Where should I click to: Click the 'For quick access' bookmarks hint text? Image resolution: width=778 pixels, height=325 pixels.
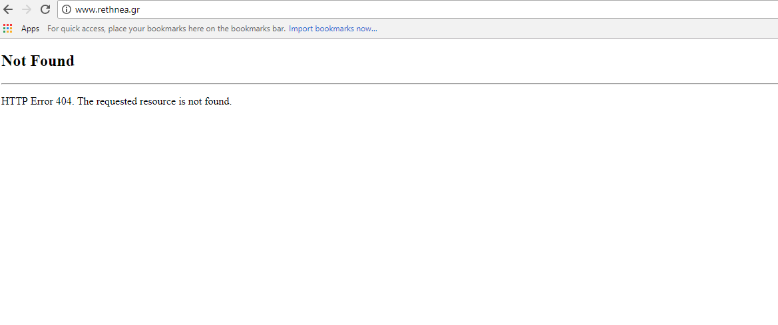(x=166, y=29)
